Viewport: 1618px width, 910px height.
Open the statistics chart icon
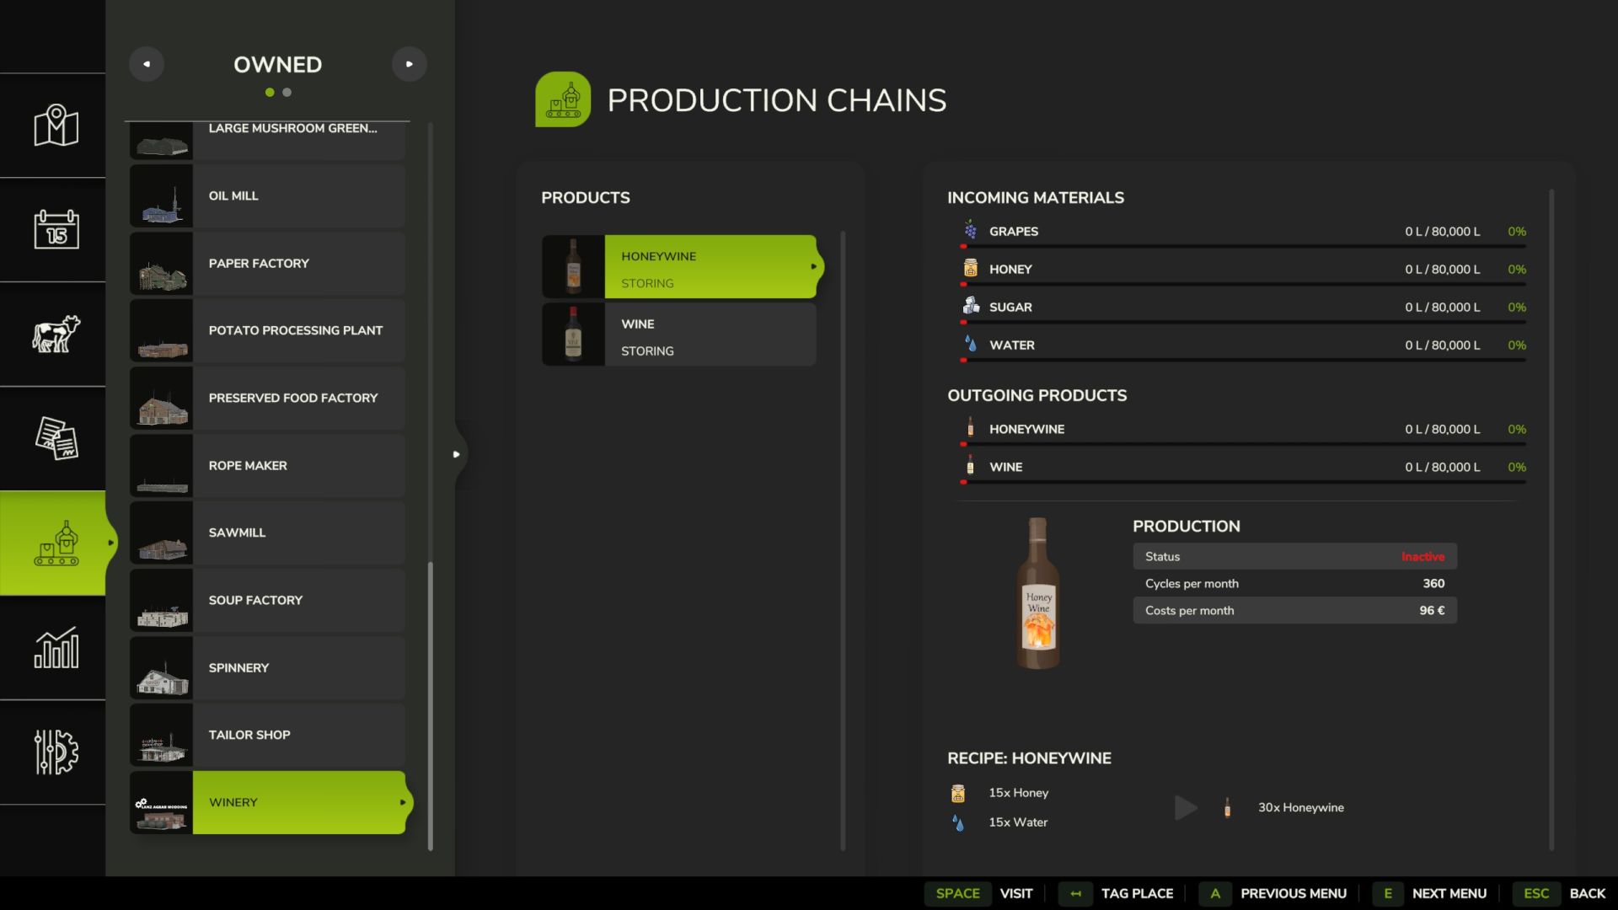56,648
